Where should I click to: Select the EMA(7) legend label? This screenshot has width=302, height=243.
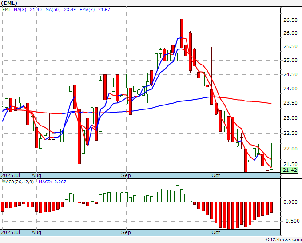click(87, 10)
